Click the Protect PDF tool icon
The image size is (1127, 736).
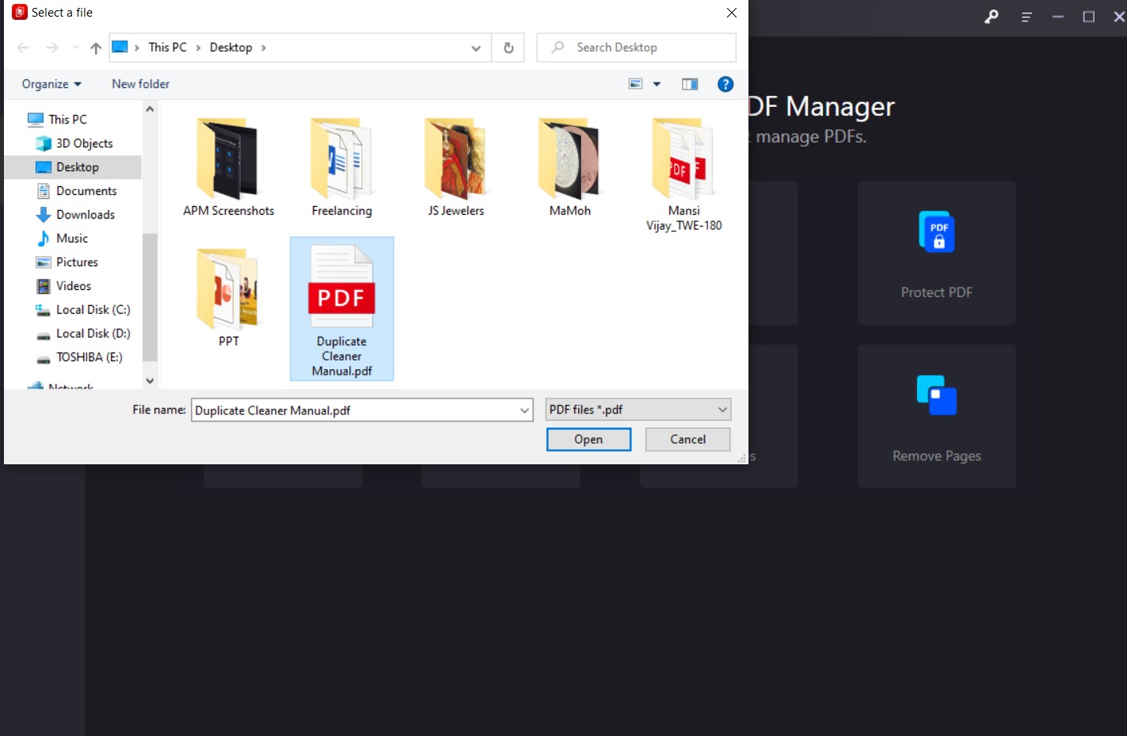point(936,231)
